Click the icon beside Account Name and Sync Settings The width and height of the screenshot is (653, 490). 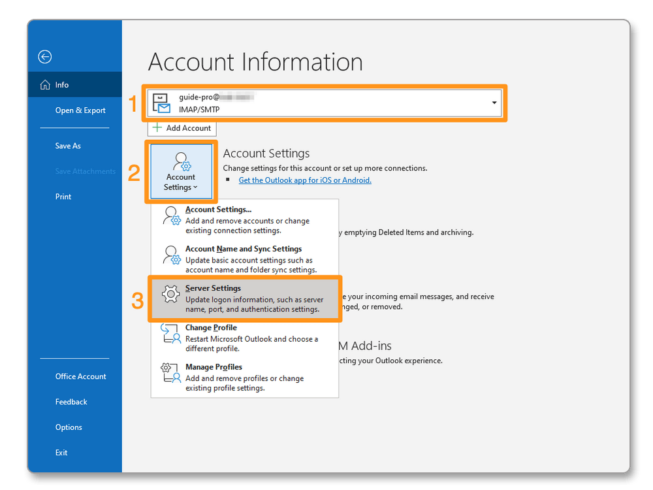(x=172, y=255)
